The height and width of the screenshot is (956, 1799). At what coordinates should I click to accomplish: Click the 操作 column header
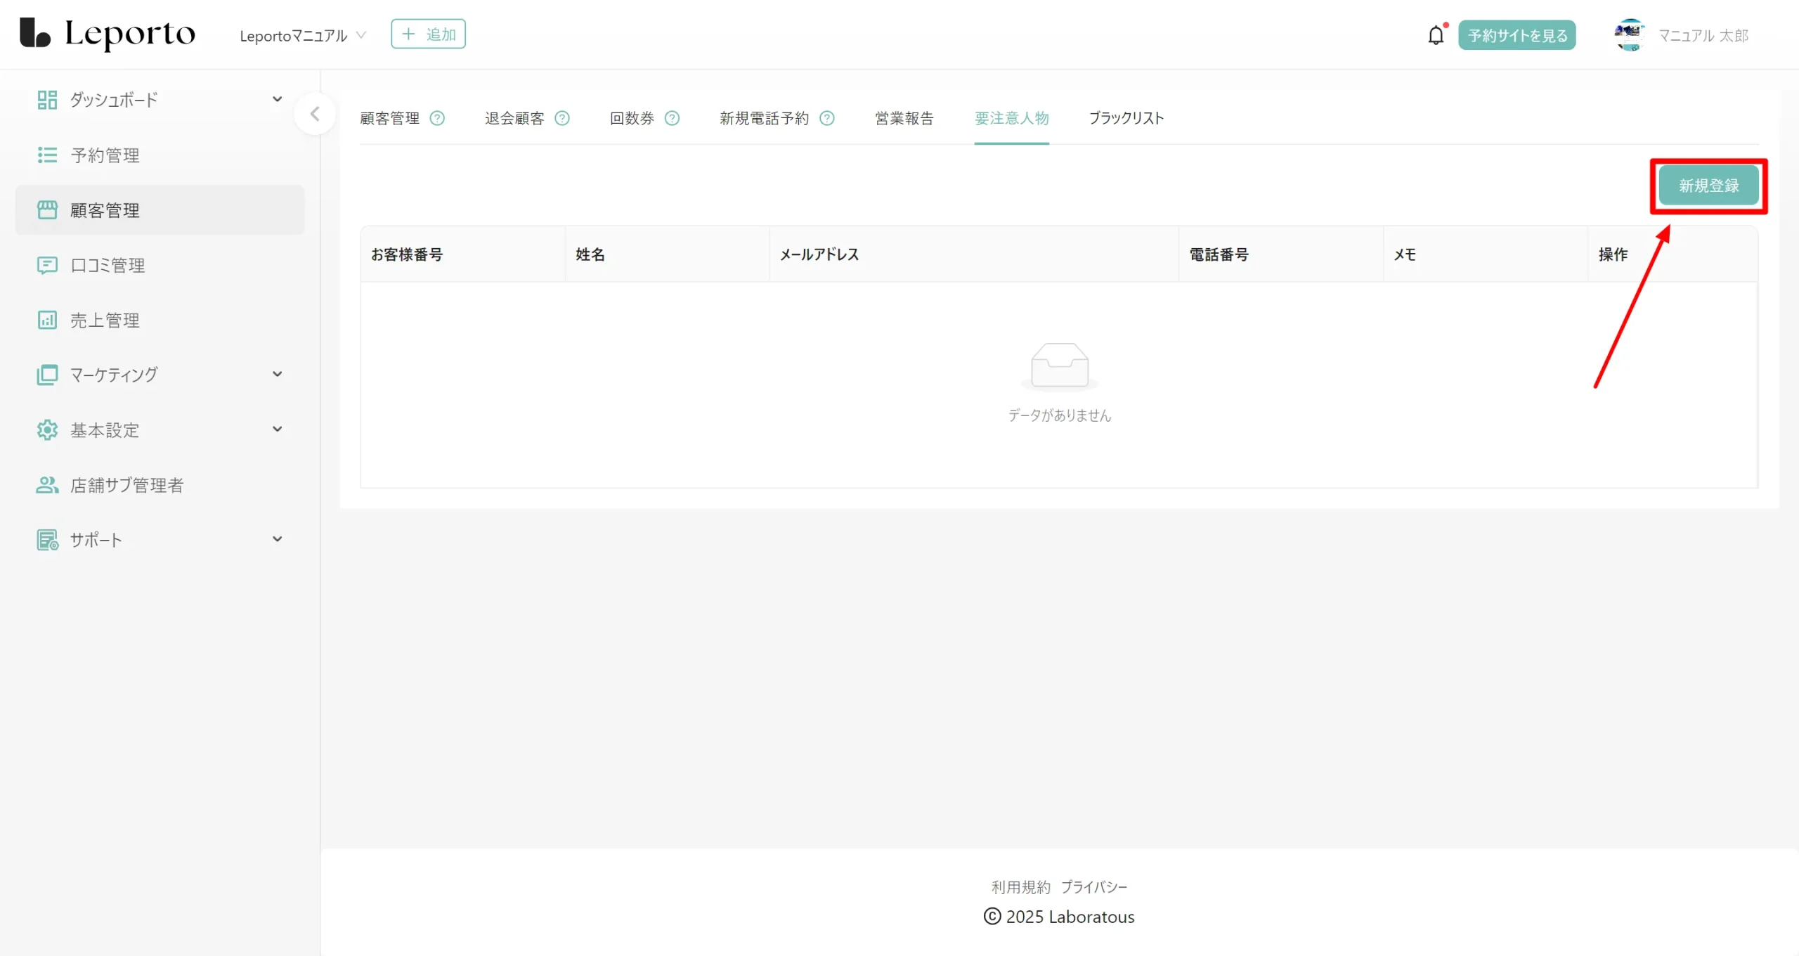1673,254
